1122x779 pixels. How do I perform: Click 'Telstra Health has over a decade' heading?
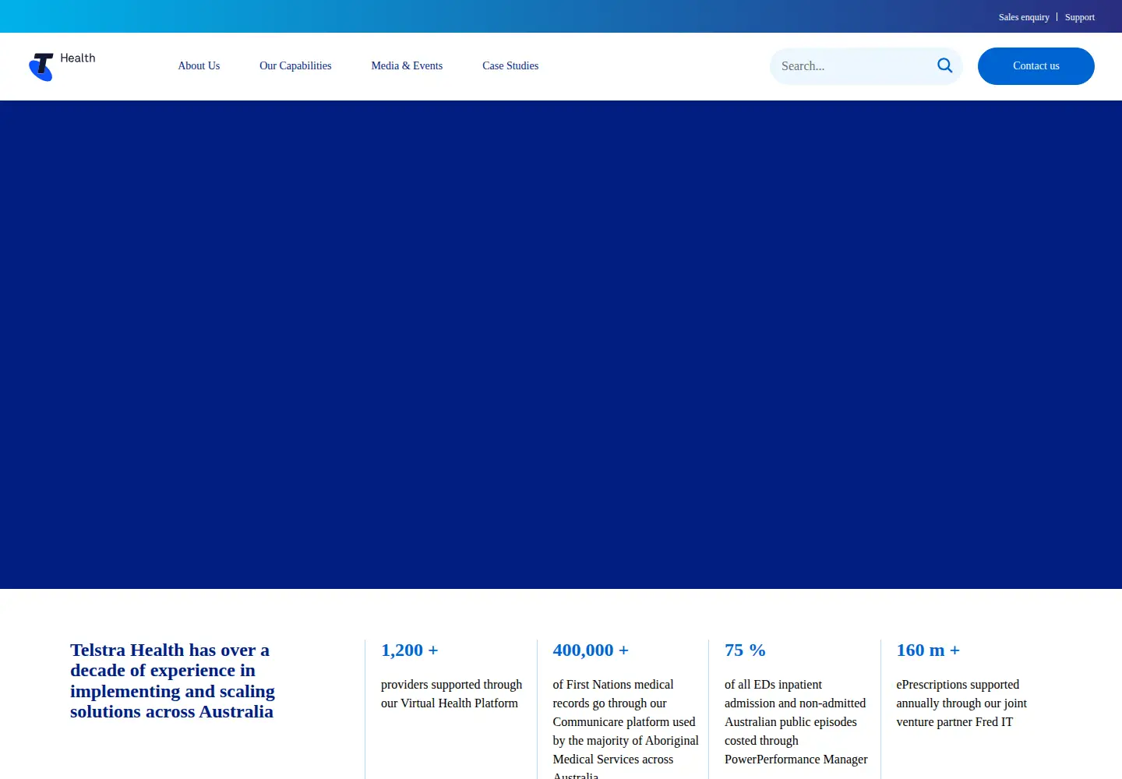[x=172, y=681]
